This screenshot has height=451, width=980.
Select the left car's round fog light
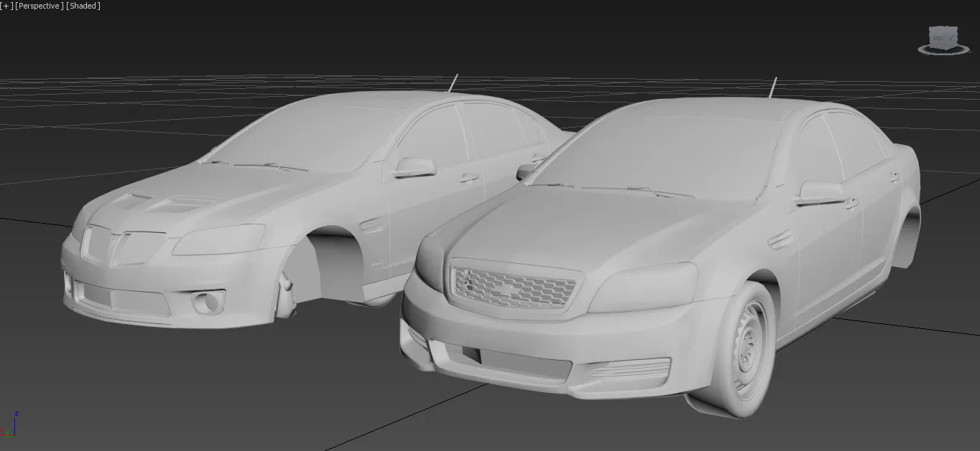209,303
